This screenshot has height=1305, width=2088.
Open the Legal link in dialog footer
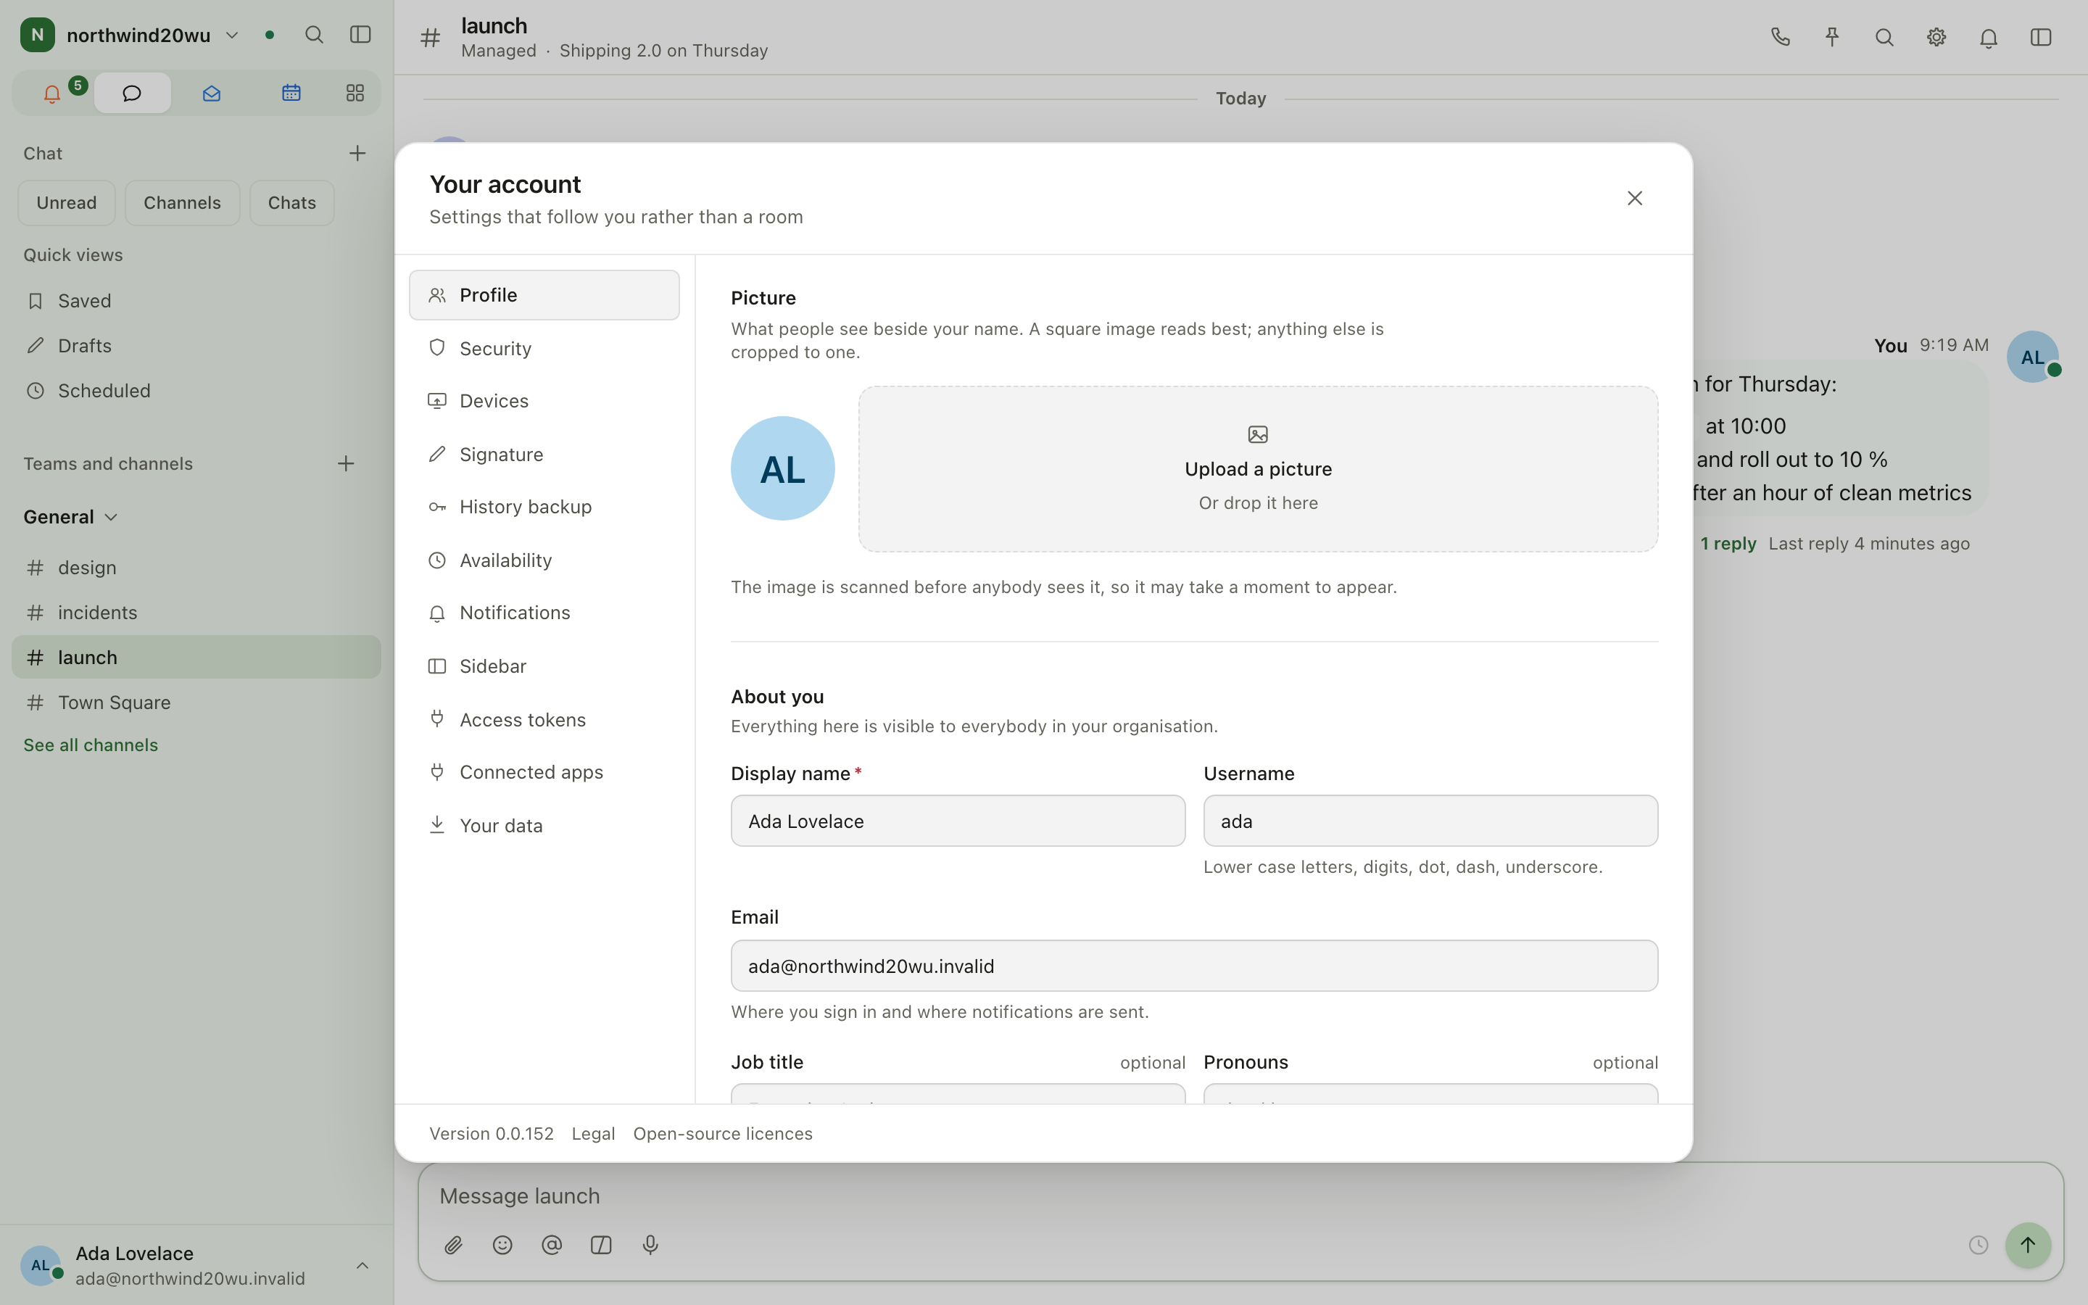[593, 1134]
